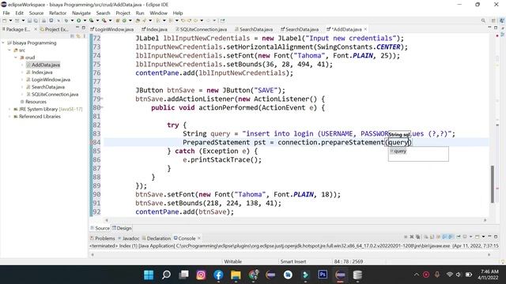The height and width of the screenshot is (284, 506).
Task: Collapse the bisaya Programming project node
Action: (3, 43)
